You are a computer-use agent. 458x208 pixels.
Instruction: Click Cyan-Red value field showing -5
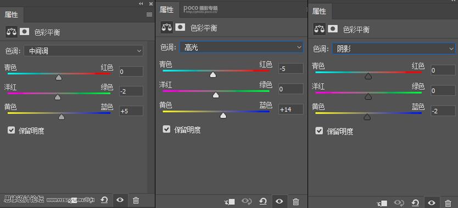click(291, 69)
